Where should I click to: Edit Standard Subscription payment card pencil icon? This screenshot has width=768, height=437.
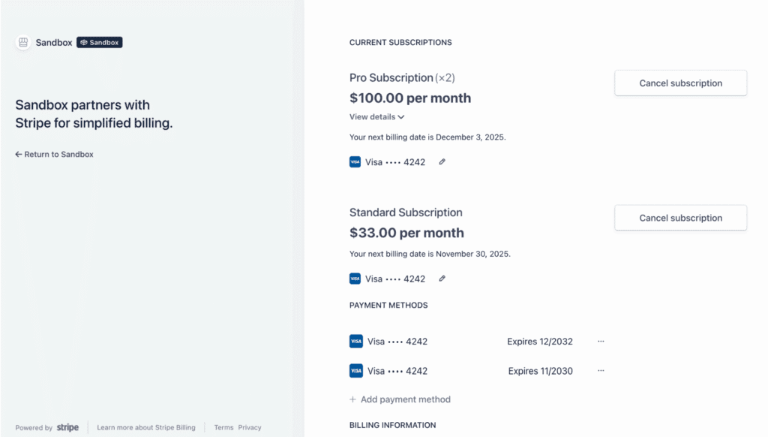[442, 279]
